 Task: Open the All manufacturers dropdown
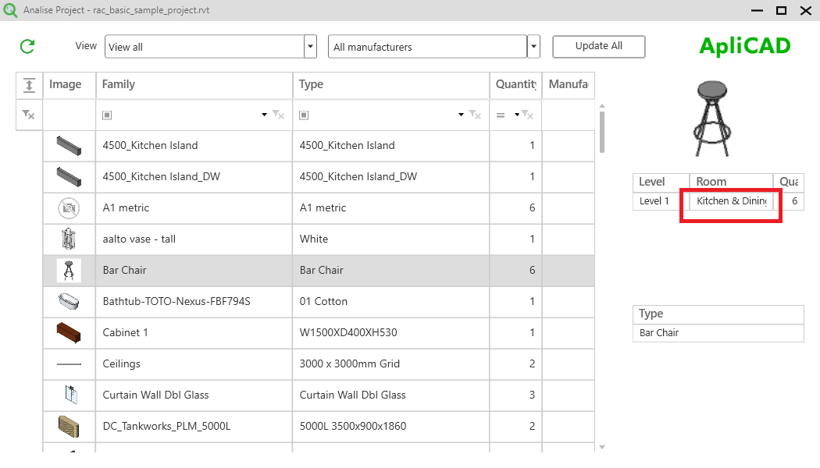tap(533, 46)
